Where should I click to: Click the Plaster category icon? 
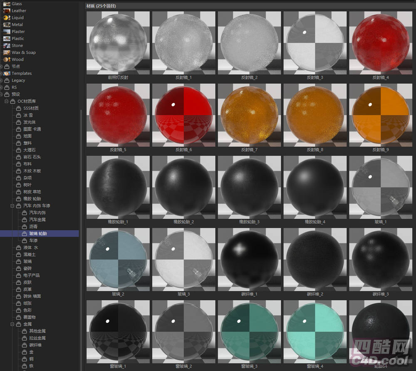coord(7,32)
